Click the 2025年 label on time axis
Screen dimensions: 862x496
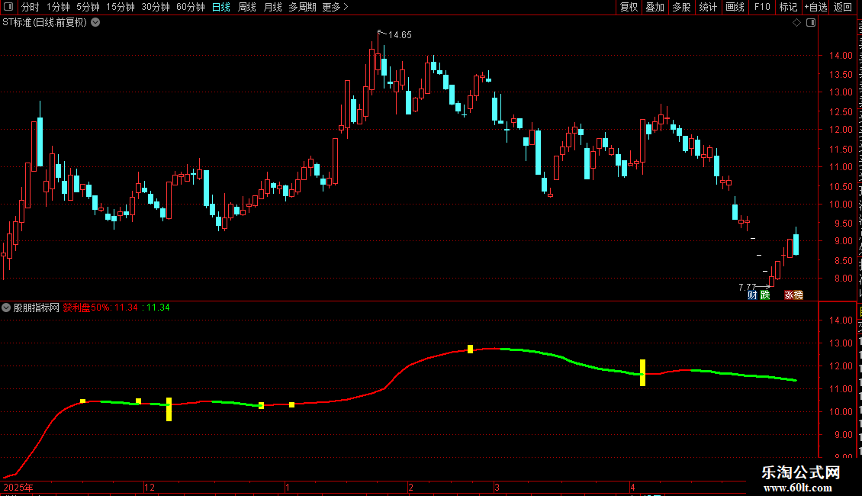(18, 487)
